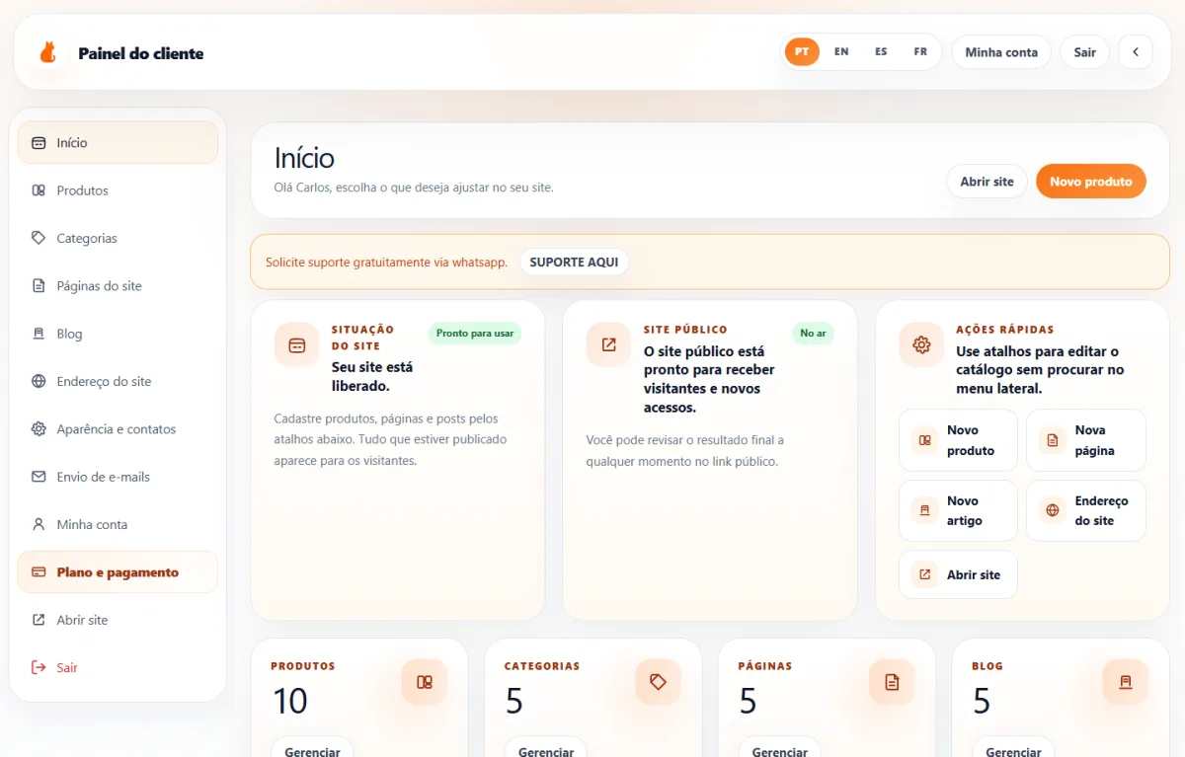Select Blog in the sidebar
The image size is (1185, 757).
click(118, 334)
